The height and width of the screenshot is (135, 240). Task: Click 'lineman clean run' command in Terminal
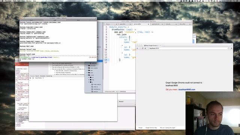coord(28,59)
